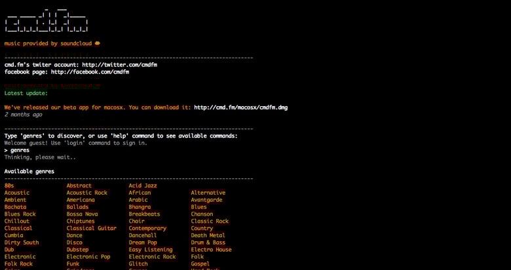Pick the Country genre
511x270 pixels.
click(x=202, y=228)
